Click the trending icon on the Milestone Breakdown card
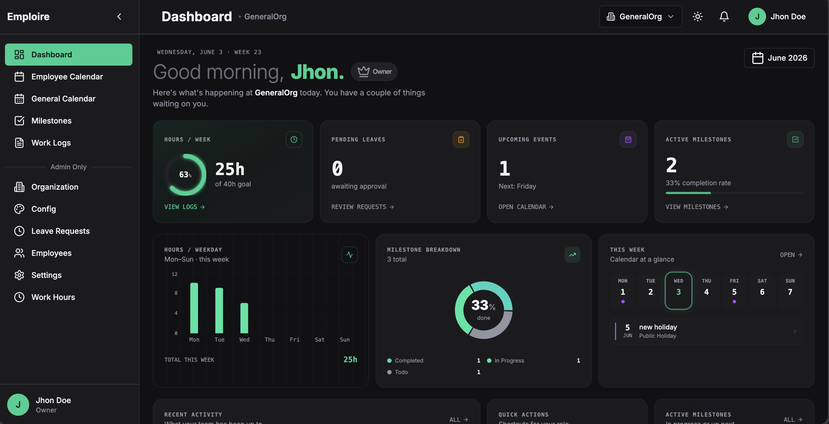829x424 pixels. 572,254
